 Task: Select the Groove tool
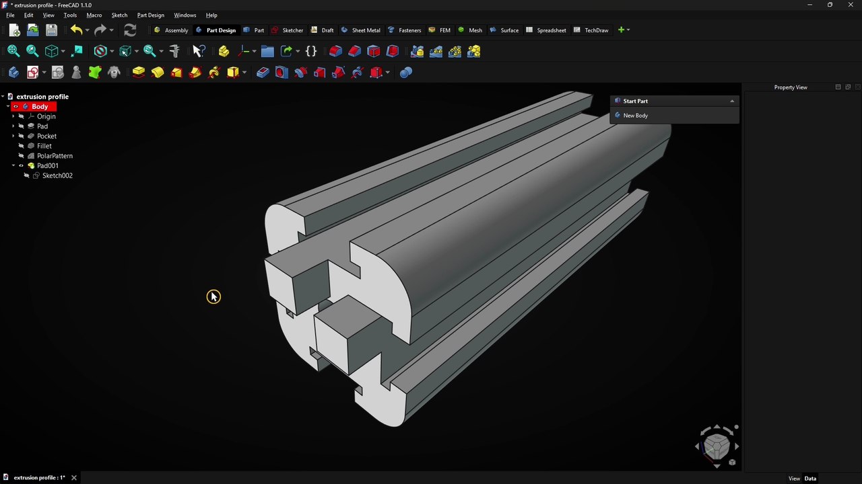(x=300, y=73)
